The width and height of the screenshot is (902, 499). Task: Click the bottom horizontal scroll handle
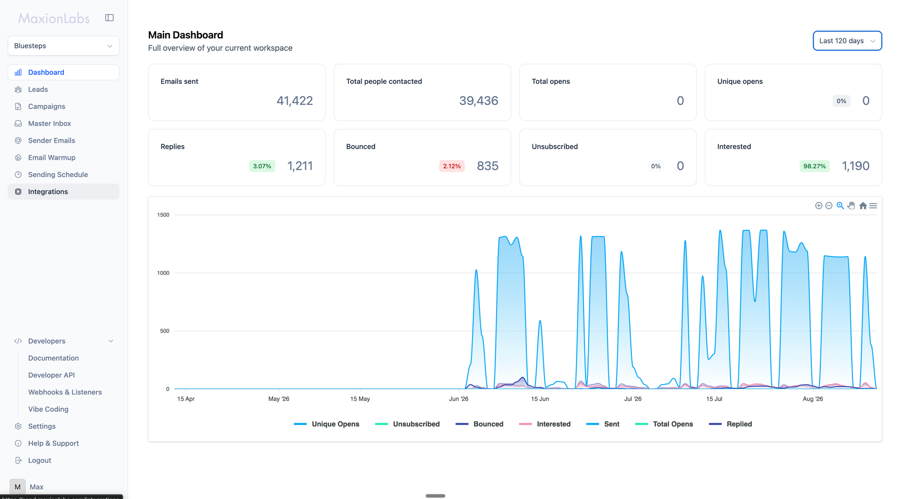point(435,496)
